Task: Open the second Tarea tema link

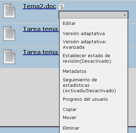Action: [x=41, y=52]
